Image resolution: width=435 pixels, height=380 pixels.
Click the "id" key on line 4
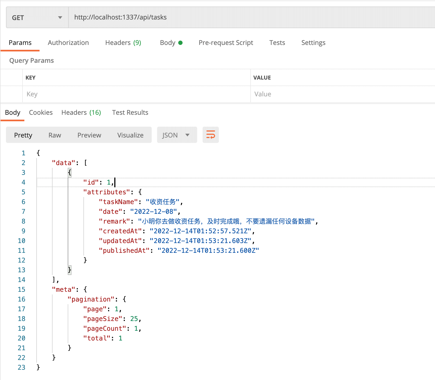(91, 182)
